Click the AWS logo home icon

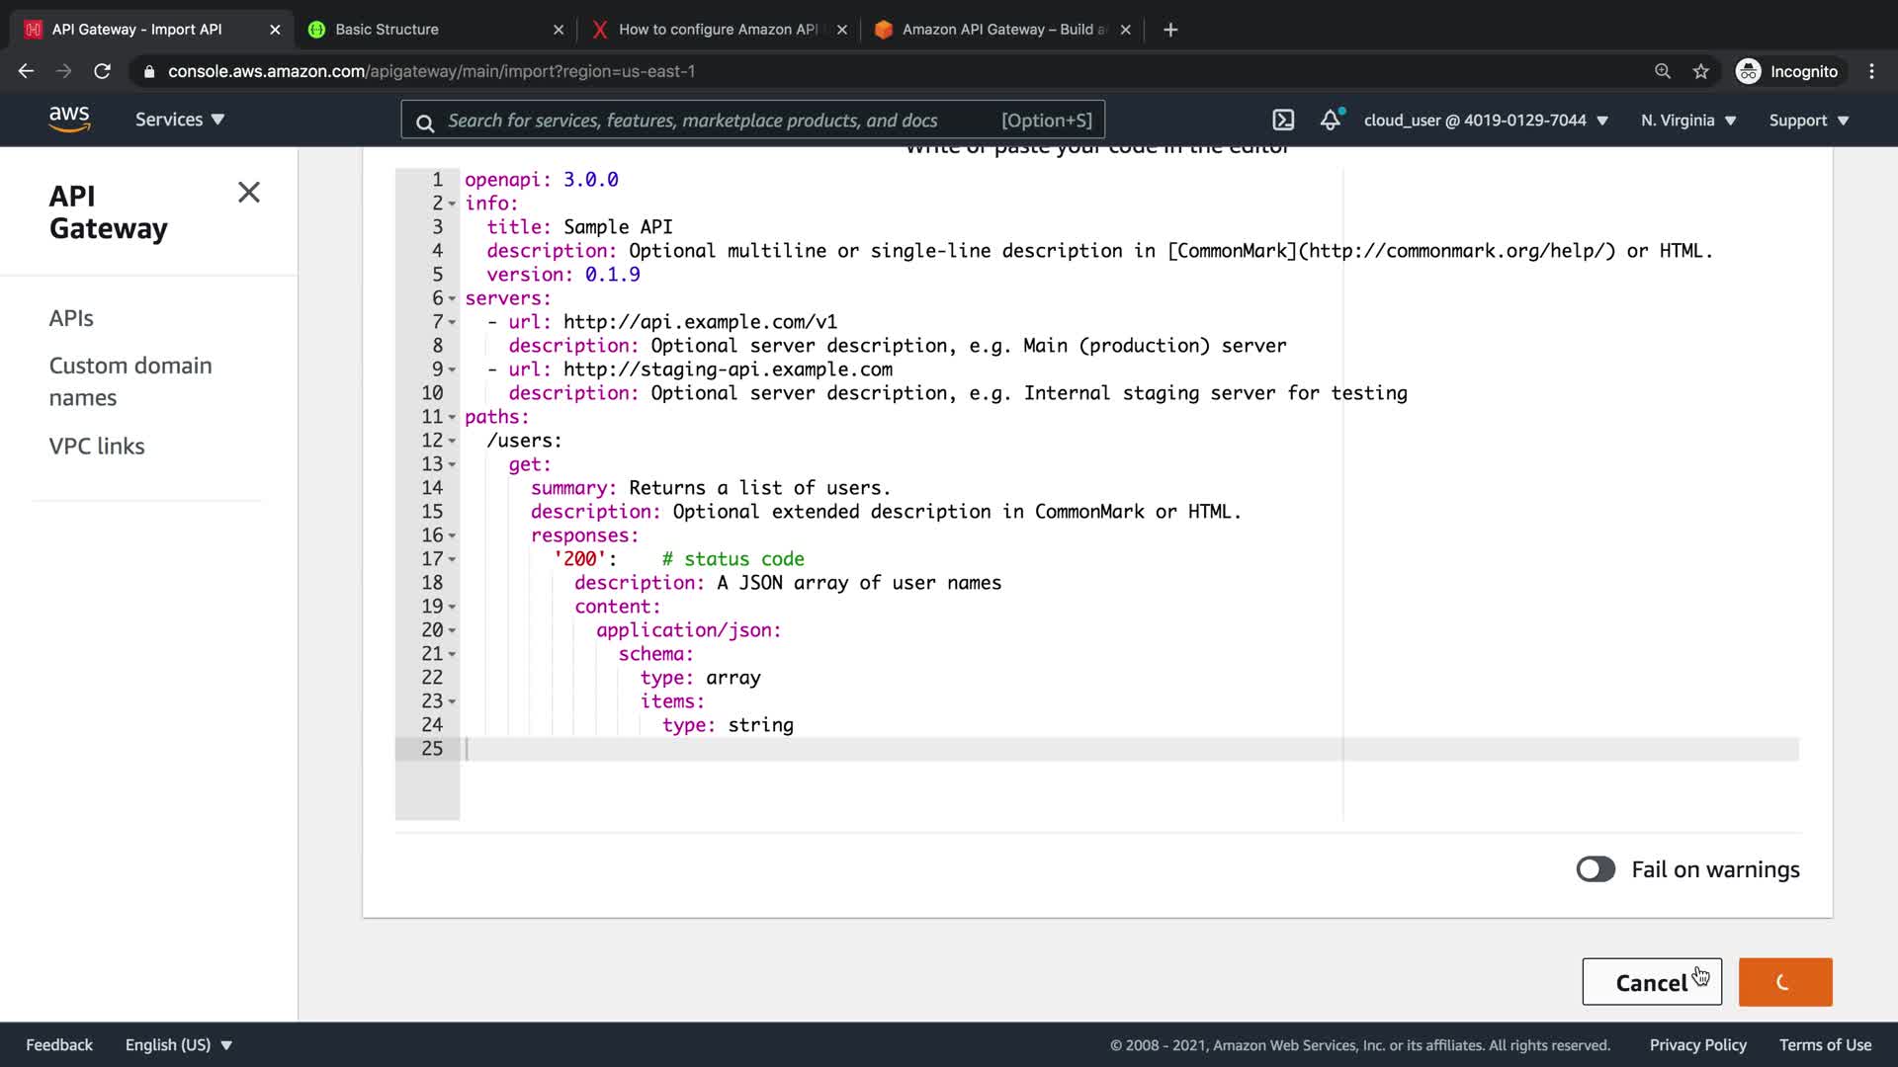click(x=69, y=120)
